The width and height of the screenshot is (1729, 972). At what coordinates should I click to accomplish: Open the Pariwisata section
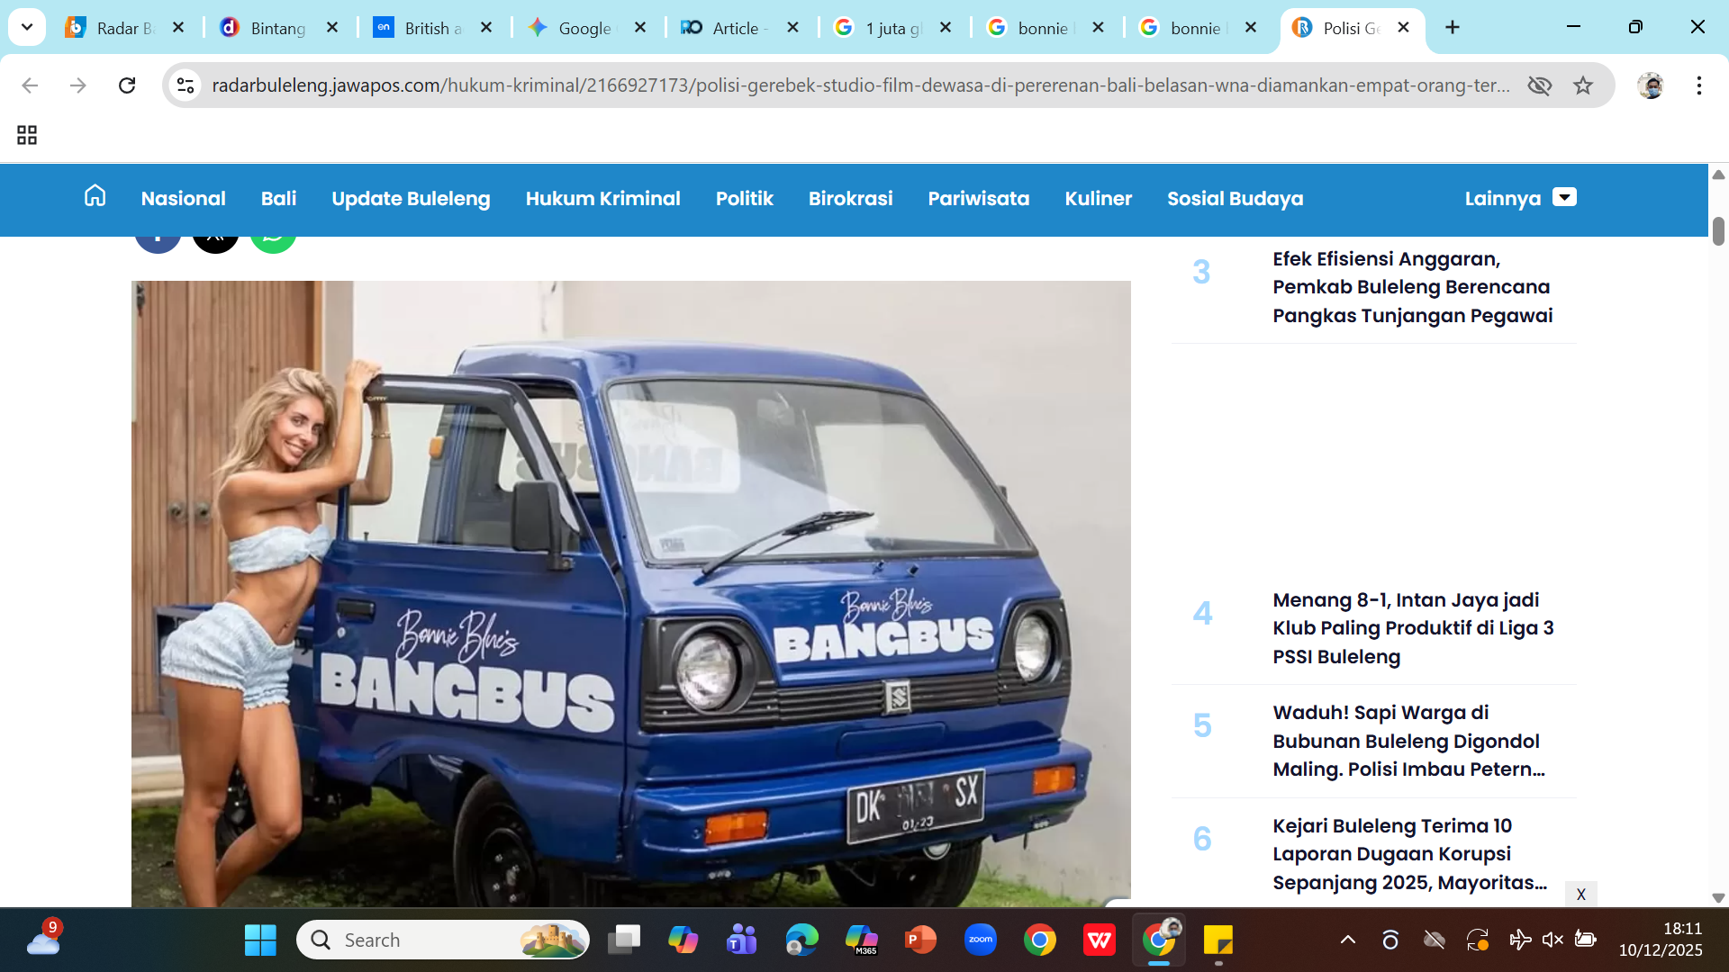pyautogui.click(x=978, y=198)
